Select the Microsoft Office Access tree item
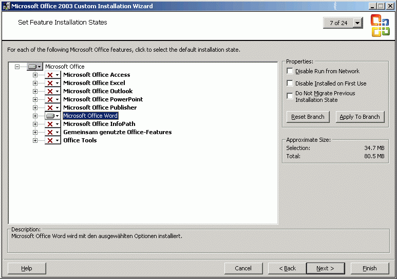The width and height of the screenshot is (397, 279). click(97, 75)
